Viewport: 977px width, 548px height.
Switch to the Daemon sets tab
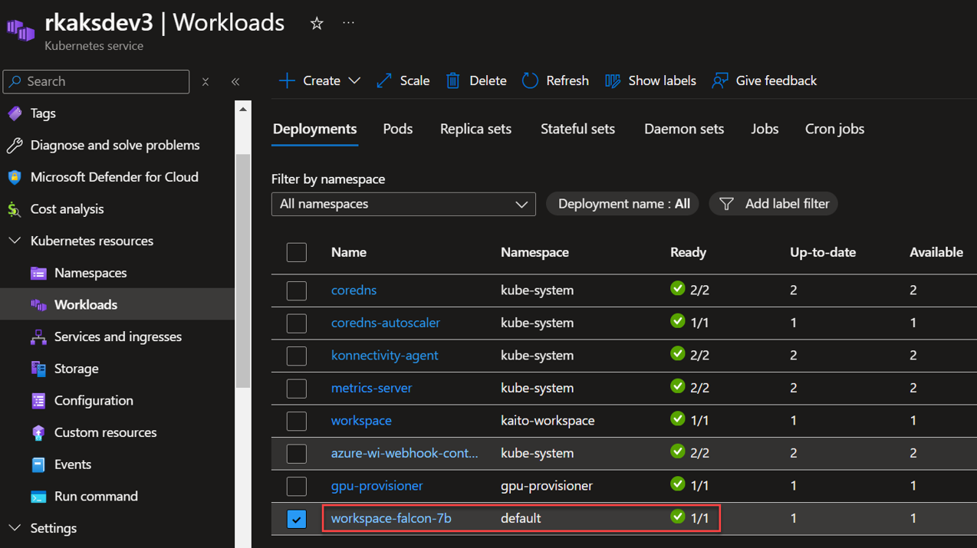(683, 129)
